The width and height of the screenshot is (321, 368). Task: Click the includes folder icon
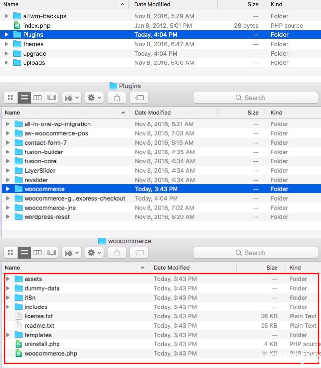tap(19, 307)
